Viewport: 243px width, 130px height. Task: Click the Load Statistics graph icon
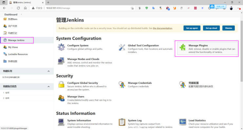click(x=182, y=122)
